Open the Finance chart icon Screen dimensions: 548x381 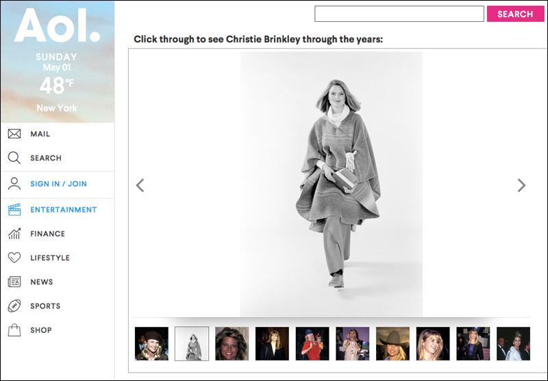click(14, 234)
